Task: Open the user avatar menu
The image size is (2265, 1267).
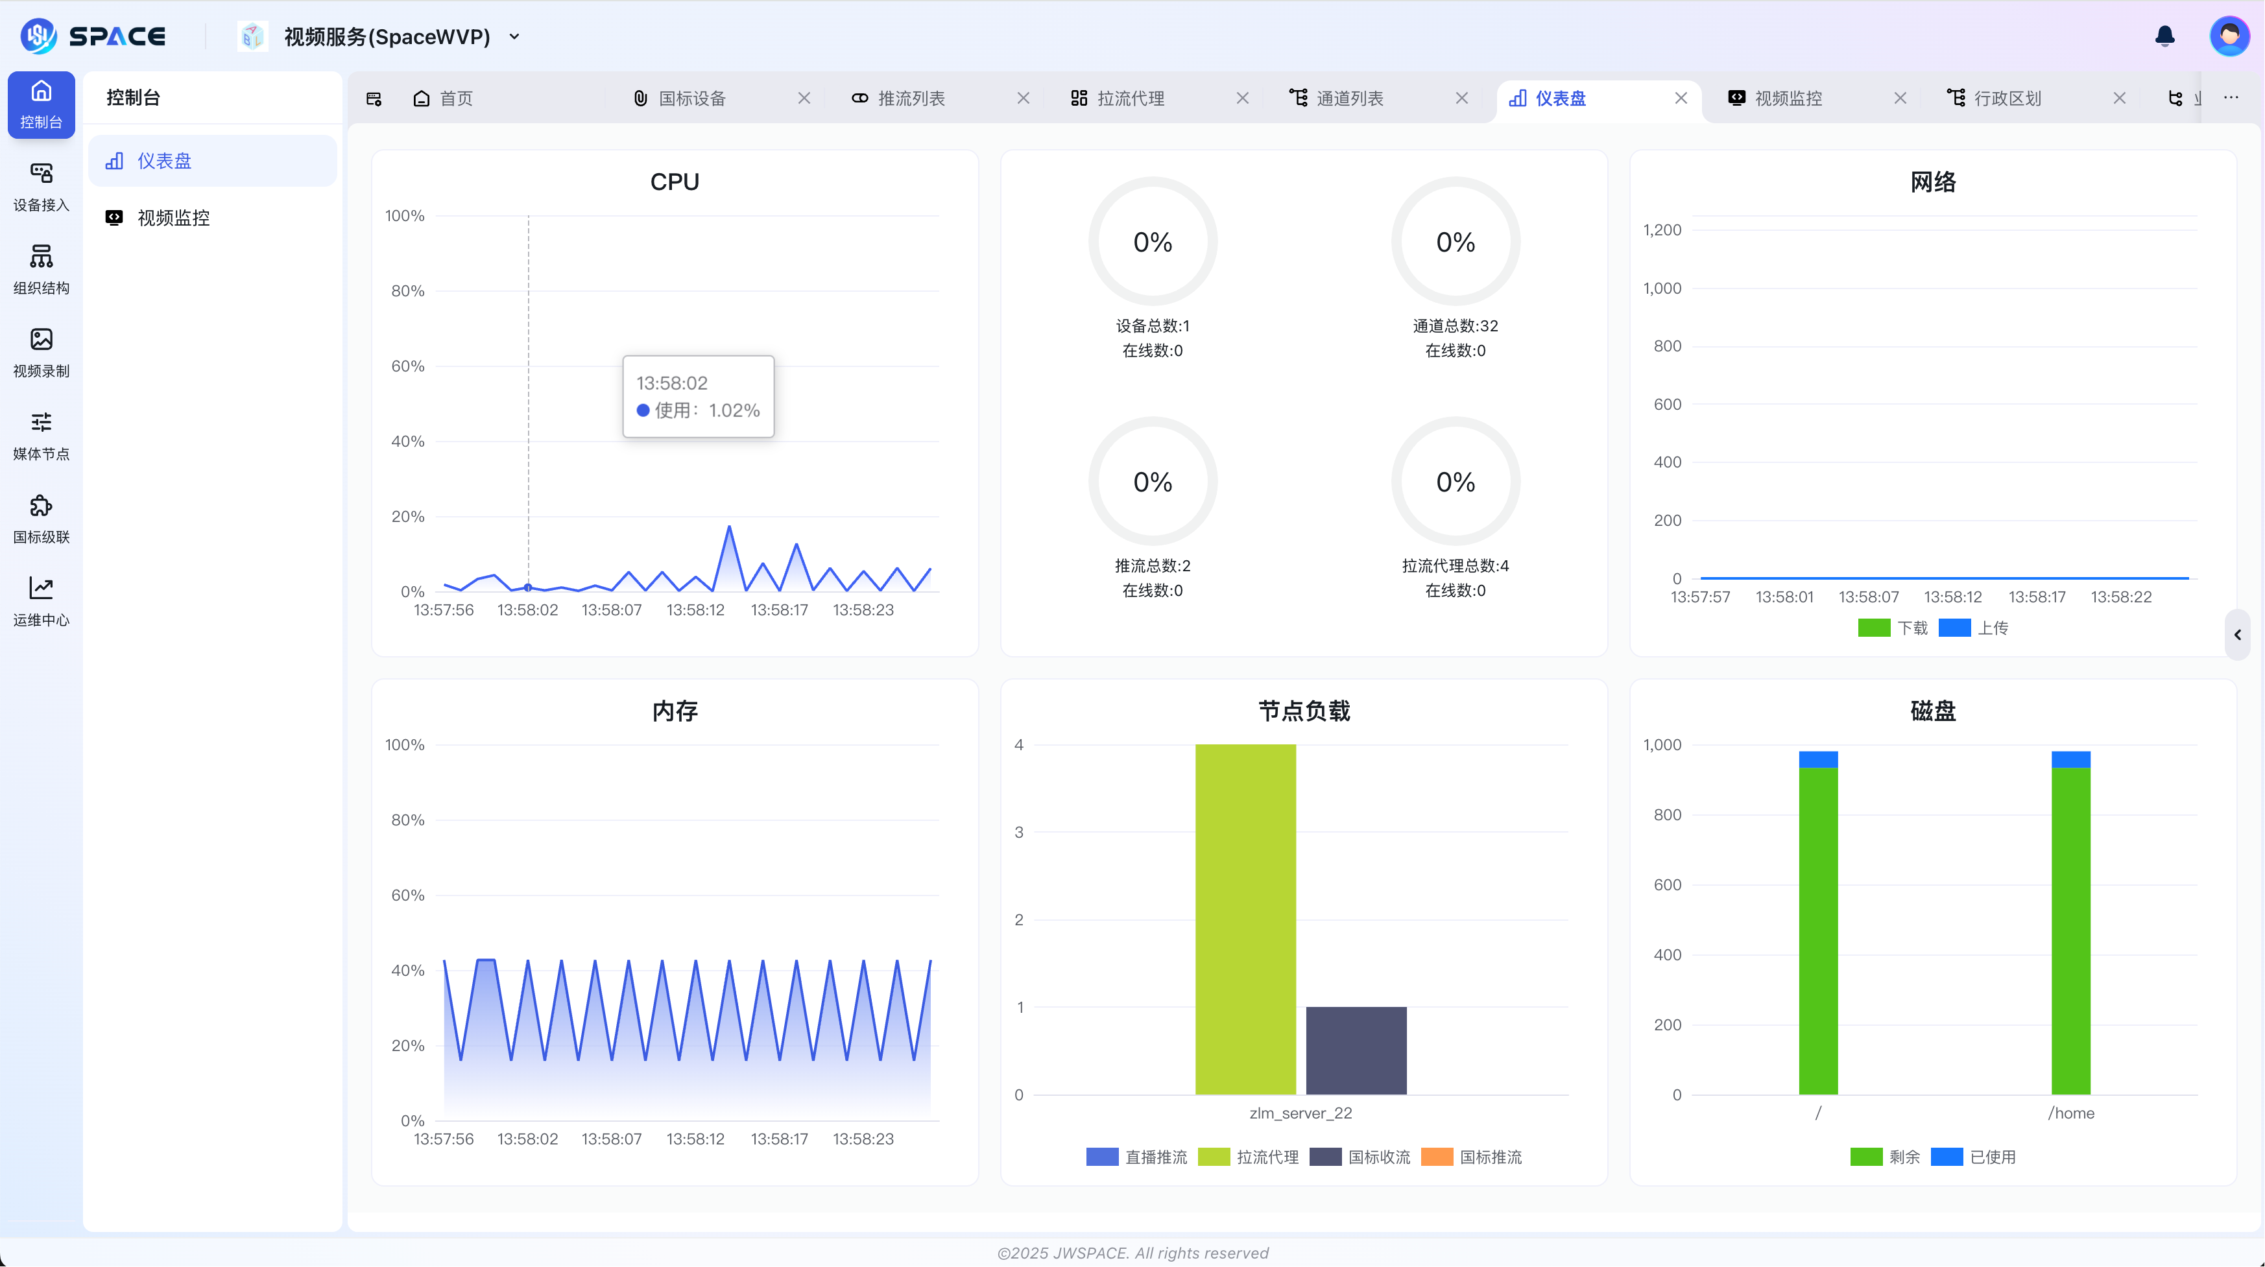Action: coord(2229,36)
